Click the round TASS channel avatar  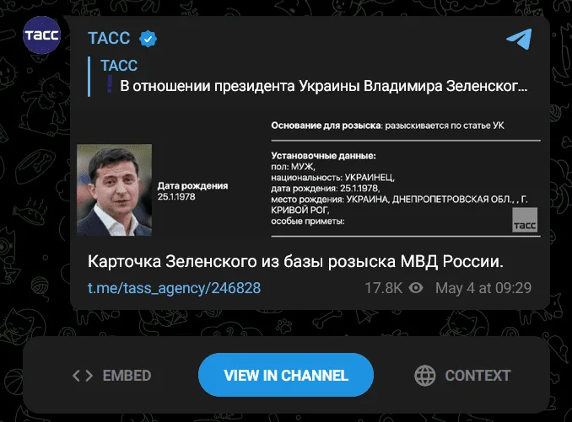point(41,35)
